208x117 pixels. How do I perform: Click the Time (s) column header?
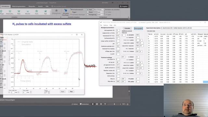click(150, 34)
